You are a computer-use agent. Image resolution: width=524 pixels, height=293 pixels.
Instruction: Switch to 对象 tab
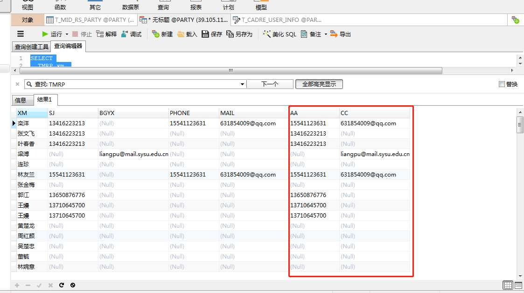click(x=28, y=20)
